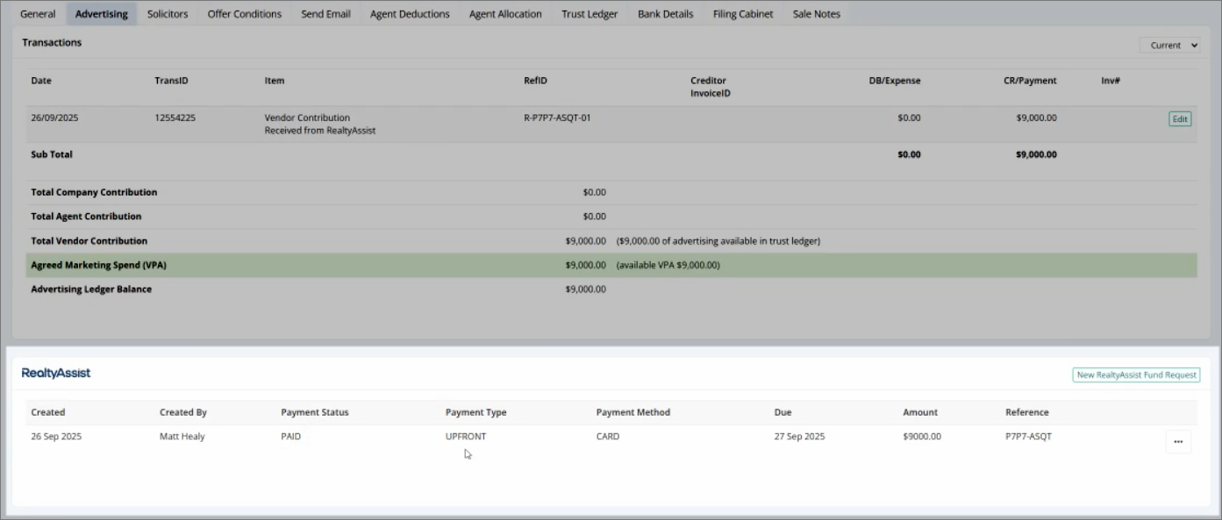
Task: Click creator name Matt Healy
Action: [x=182, y=436]
